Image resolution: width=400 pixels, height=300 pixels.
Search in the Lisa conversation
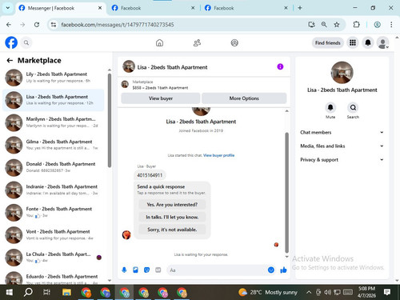[x=353, y=107]
